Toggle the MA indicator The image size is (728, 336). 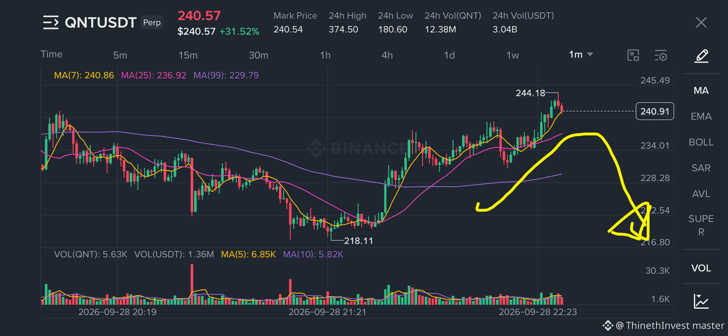tap(701, 90)
